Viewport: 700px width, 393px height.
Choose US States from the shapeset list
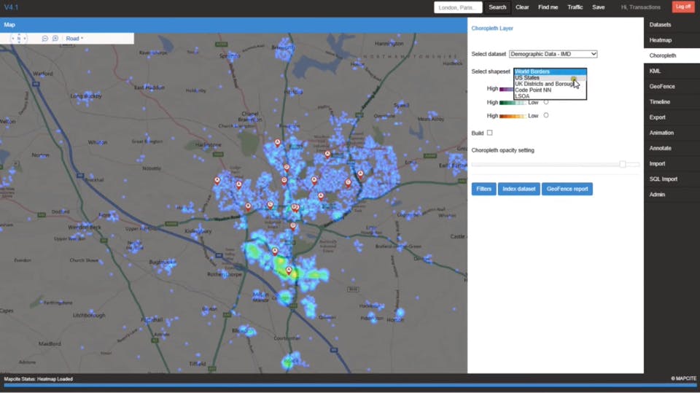pos(527,78)
